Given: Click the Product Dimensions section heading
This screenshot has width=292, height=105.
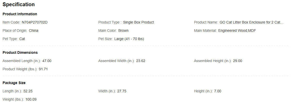Looking at the screenshot, I should click(20, 52).
